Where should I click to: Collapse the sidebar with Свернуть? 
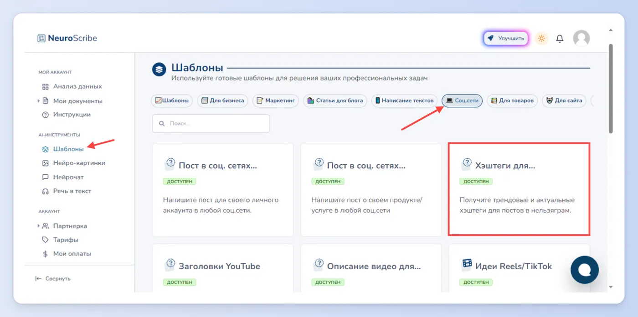pos(53,278)
